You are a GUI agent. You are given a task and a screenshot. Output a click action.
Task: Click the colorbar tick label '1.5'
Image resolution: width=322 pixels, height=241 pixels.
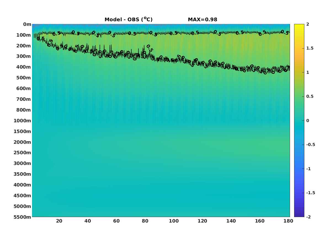(310, 48)
